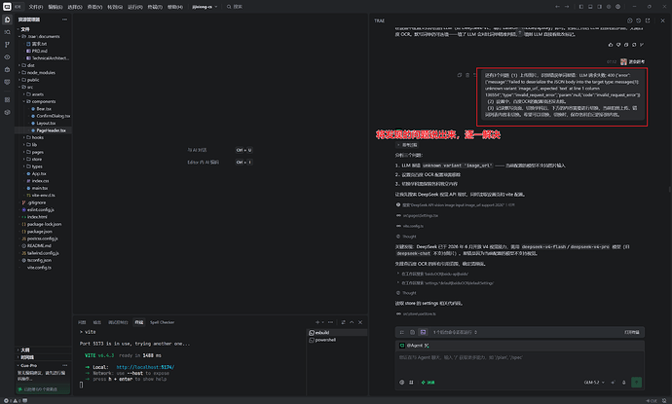672x404 pixels.
Task: Click the open terminal button in task bar
Action: pyautogui.click(x=632, y=332)
